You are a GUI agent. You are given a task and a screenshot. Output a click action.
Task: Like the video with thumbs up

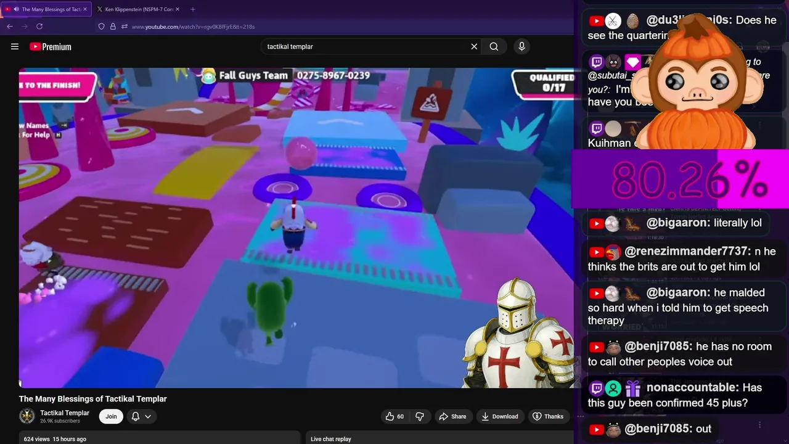coord(394,416)
